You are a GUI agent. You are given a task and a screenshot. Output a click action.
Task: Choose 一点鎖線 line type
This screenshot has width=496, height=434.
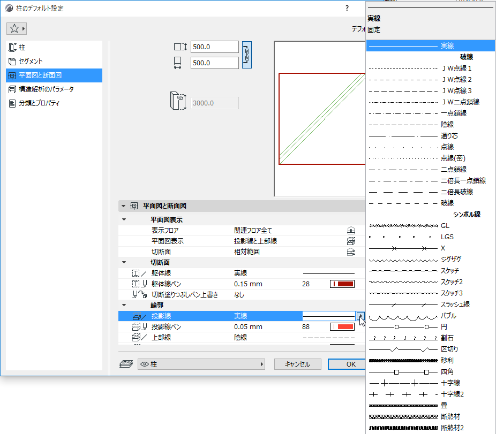point(430,113)
